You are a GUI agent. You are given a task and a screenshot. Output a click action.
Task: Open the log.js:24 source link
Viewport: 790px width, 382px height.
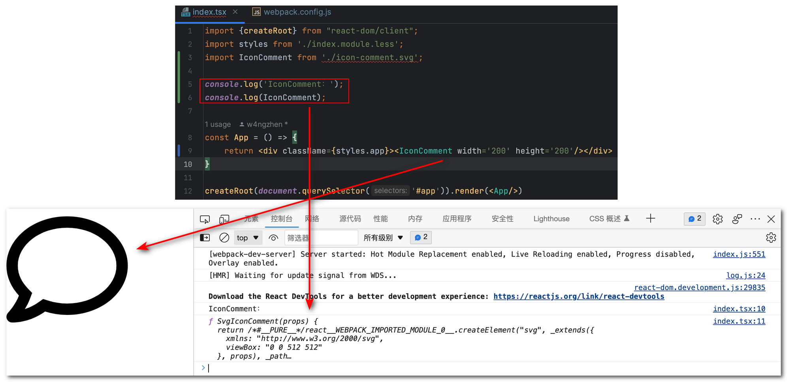coord(746,275)
